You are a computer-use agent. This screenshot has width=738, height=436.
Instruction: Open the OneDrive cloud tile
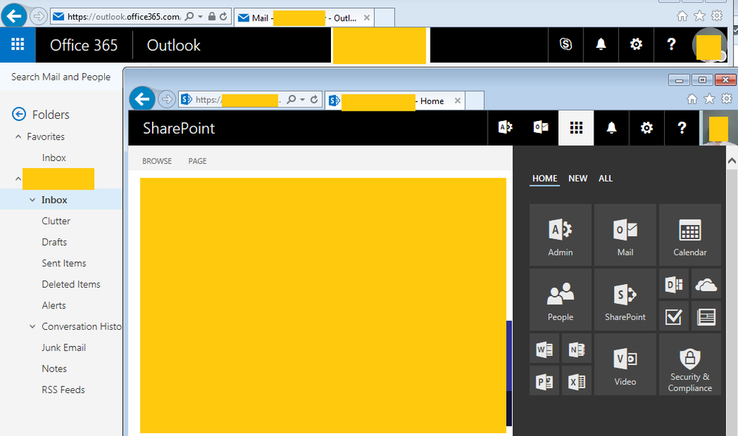[x=705, y=284]
